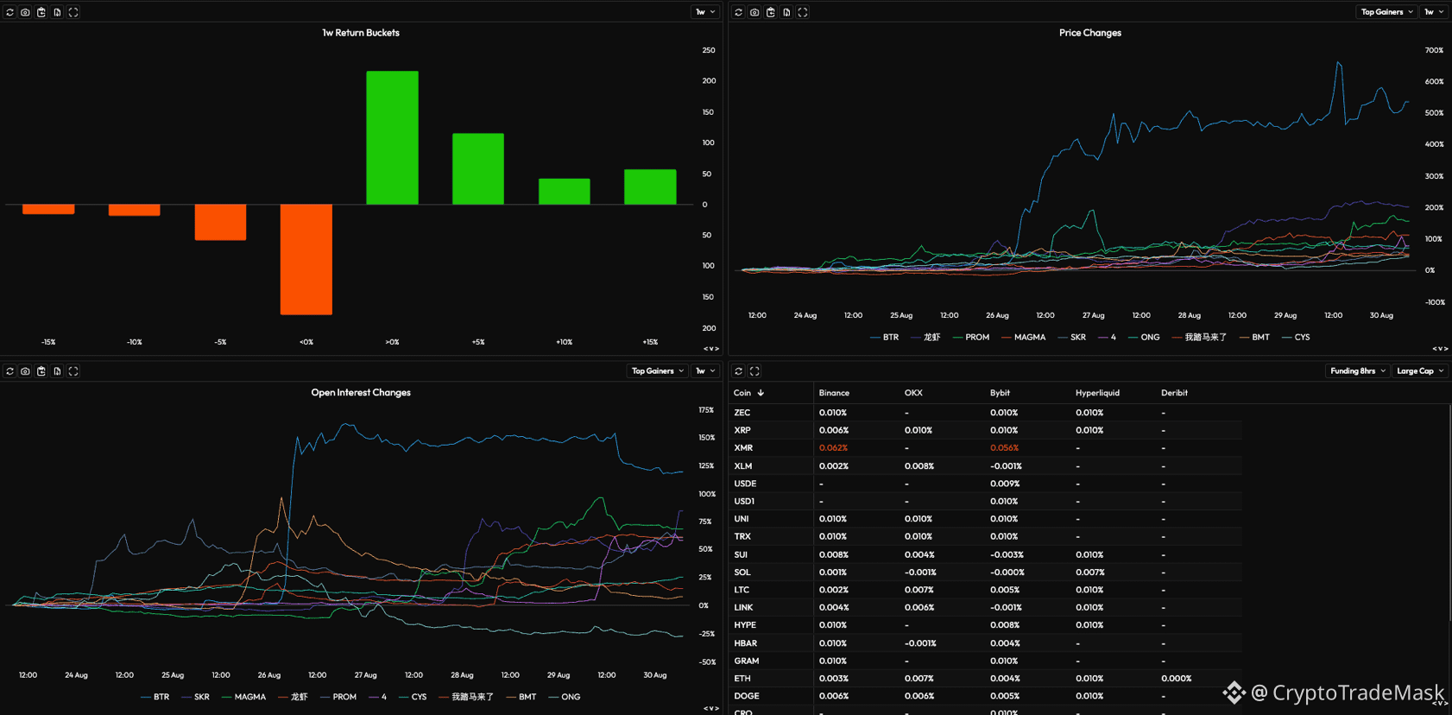
Task: Expand the Open Interest Changes chart to fullscreen
Action: pyautogui.click(x=73, y=371)
